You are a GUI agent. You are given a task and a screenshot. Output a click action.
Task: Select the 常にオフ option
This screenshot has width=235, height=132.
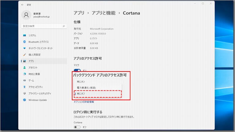[x=98, y=94]
